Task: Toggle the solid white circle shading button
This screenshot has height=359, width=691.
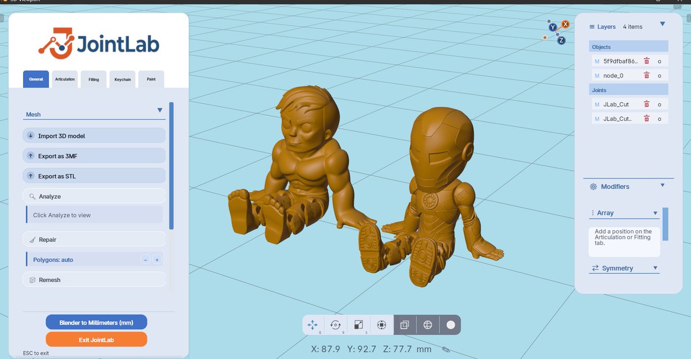Action: click(450, 325)
